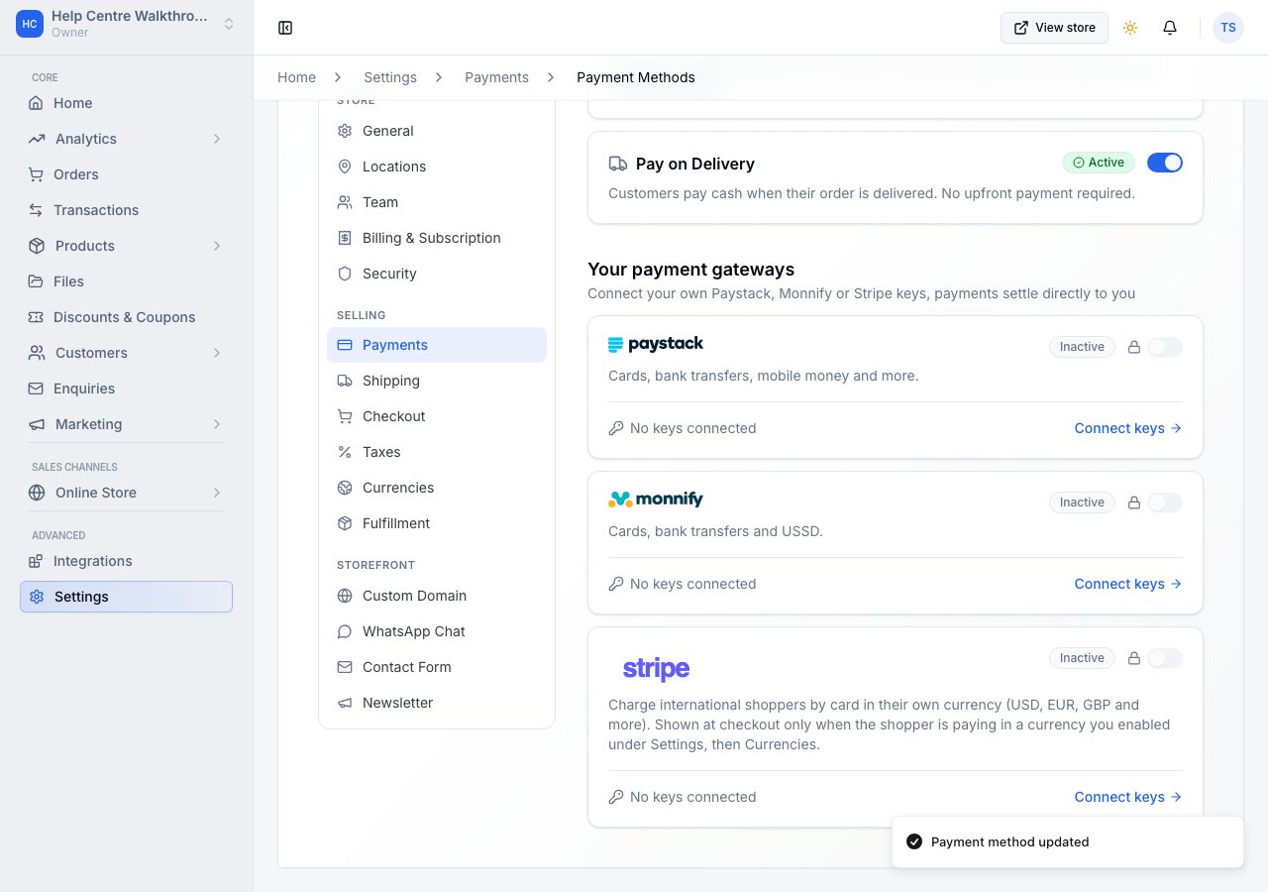Click the WhatsApp Chat bubble icon
The image size is (1268, 892).
(x=345, y=631)
